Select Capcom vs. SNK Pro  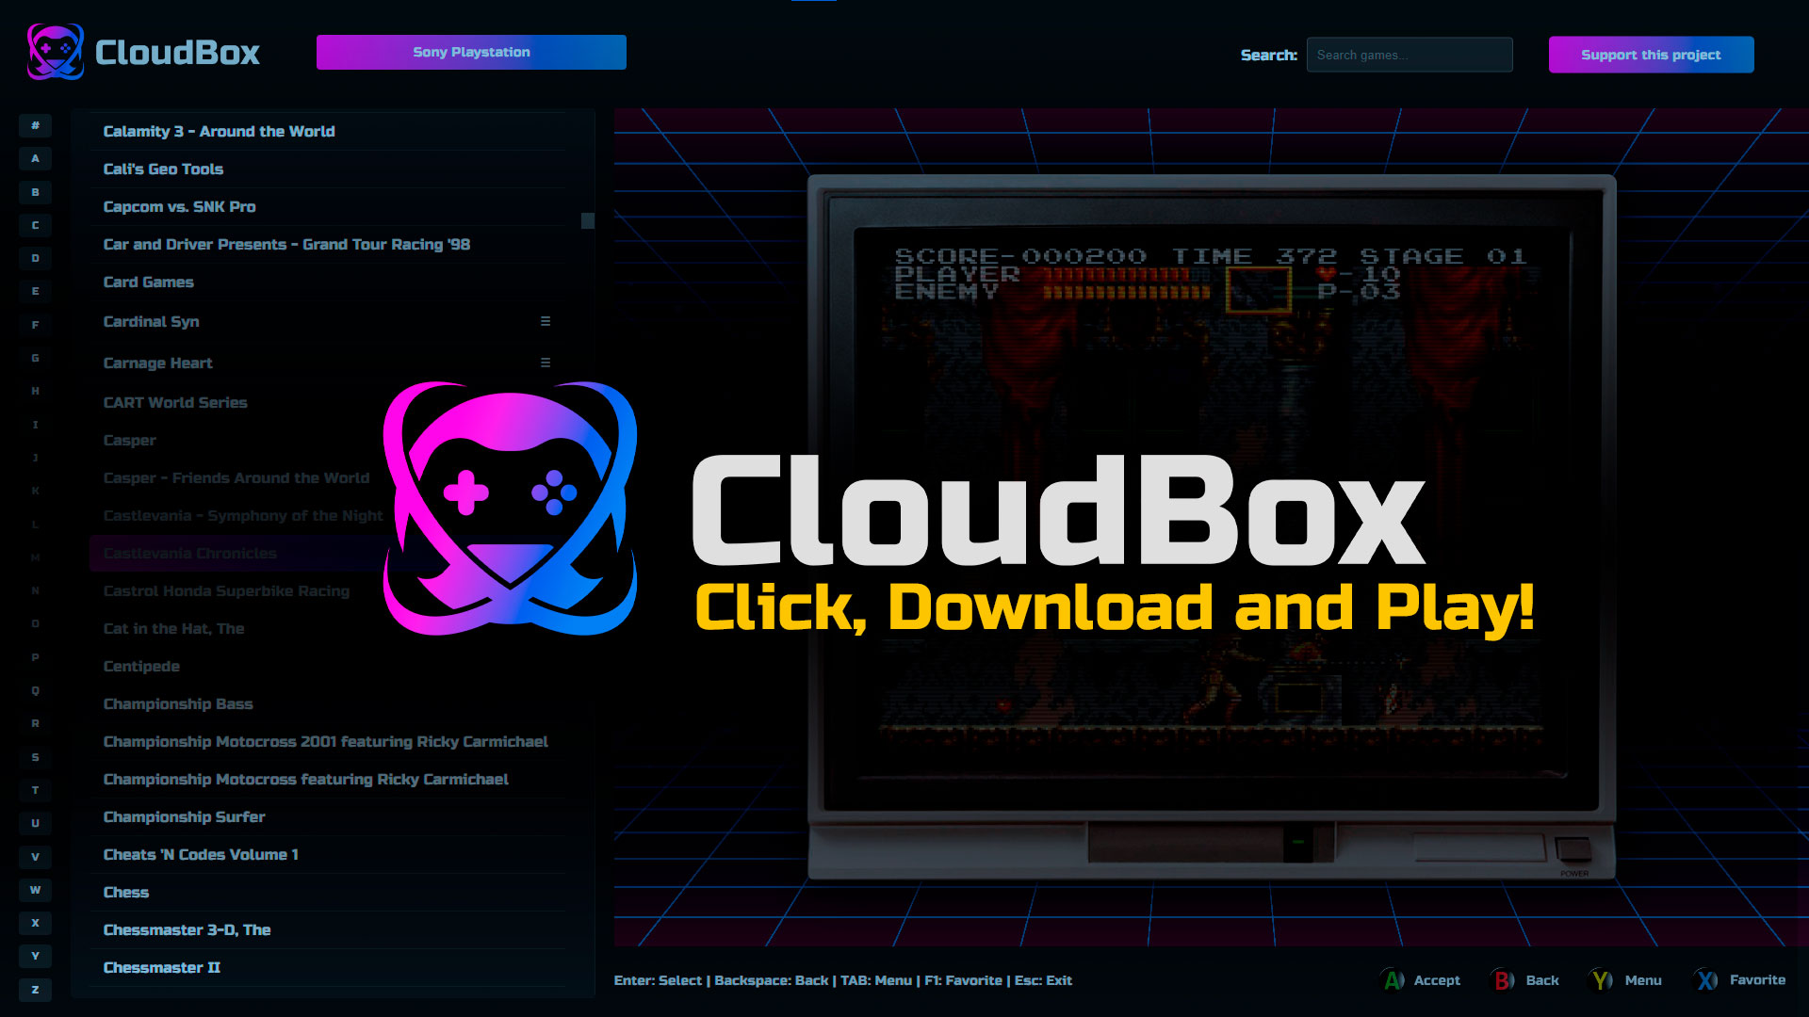coord(328,207)
